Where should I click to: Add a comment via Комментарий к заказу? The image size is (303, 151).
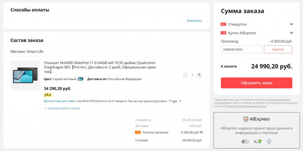point(62,108)
